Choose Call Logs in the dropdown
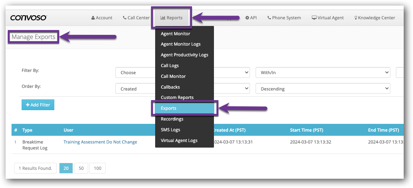Viewport: 413px width, 188px height. (x=185, y=66)
